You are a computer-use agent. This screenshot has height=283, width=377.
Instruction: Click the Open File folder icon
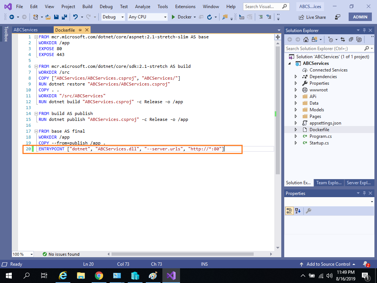point(48,17)
